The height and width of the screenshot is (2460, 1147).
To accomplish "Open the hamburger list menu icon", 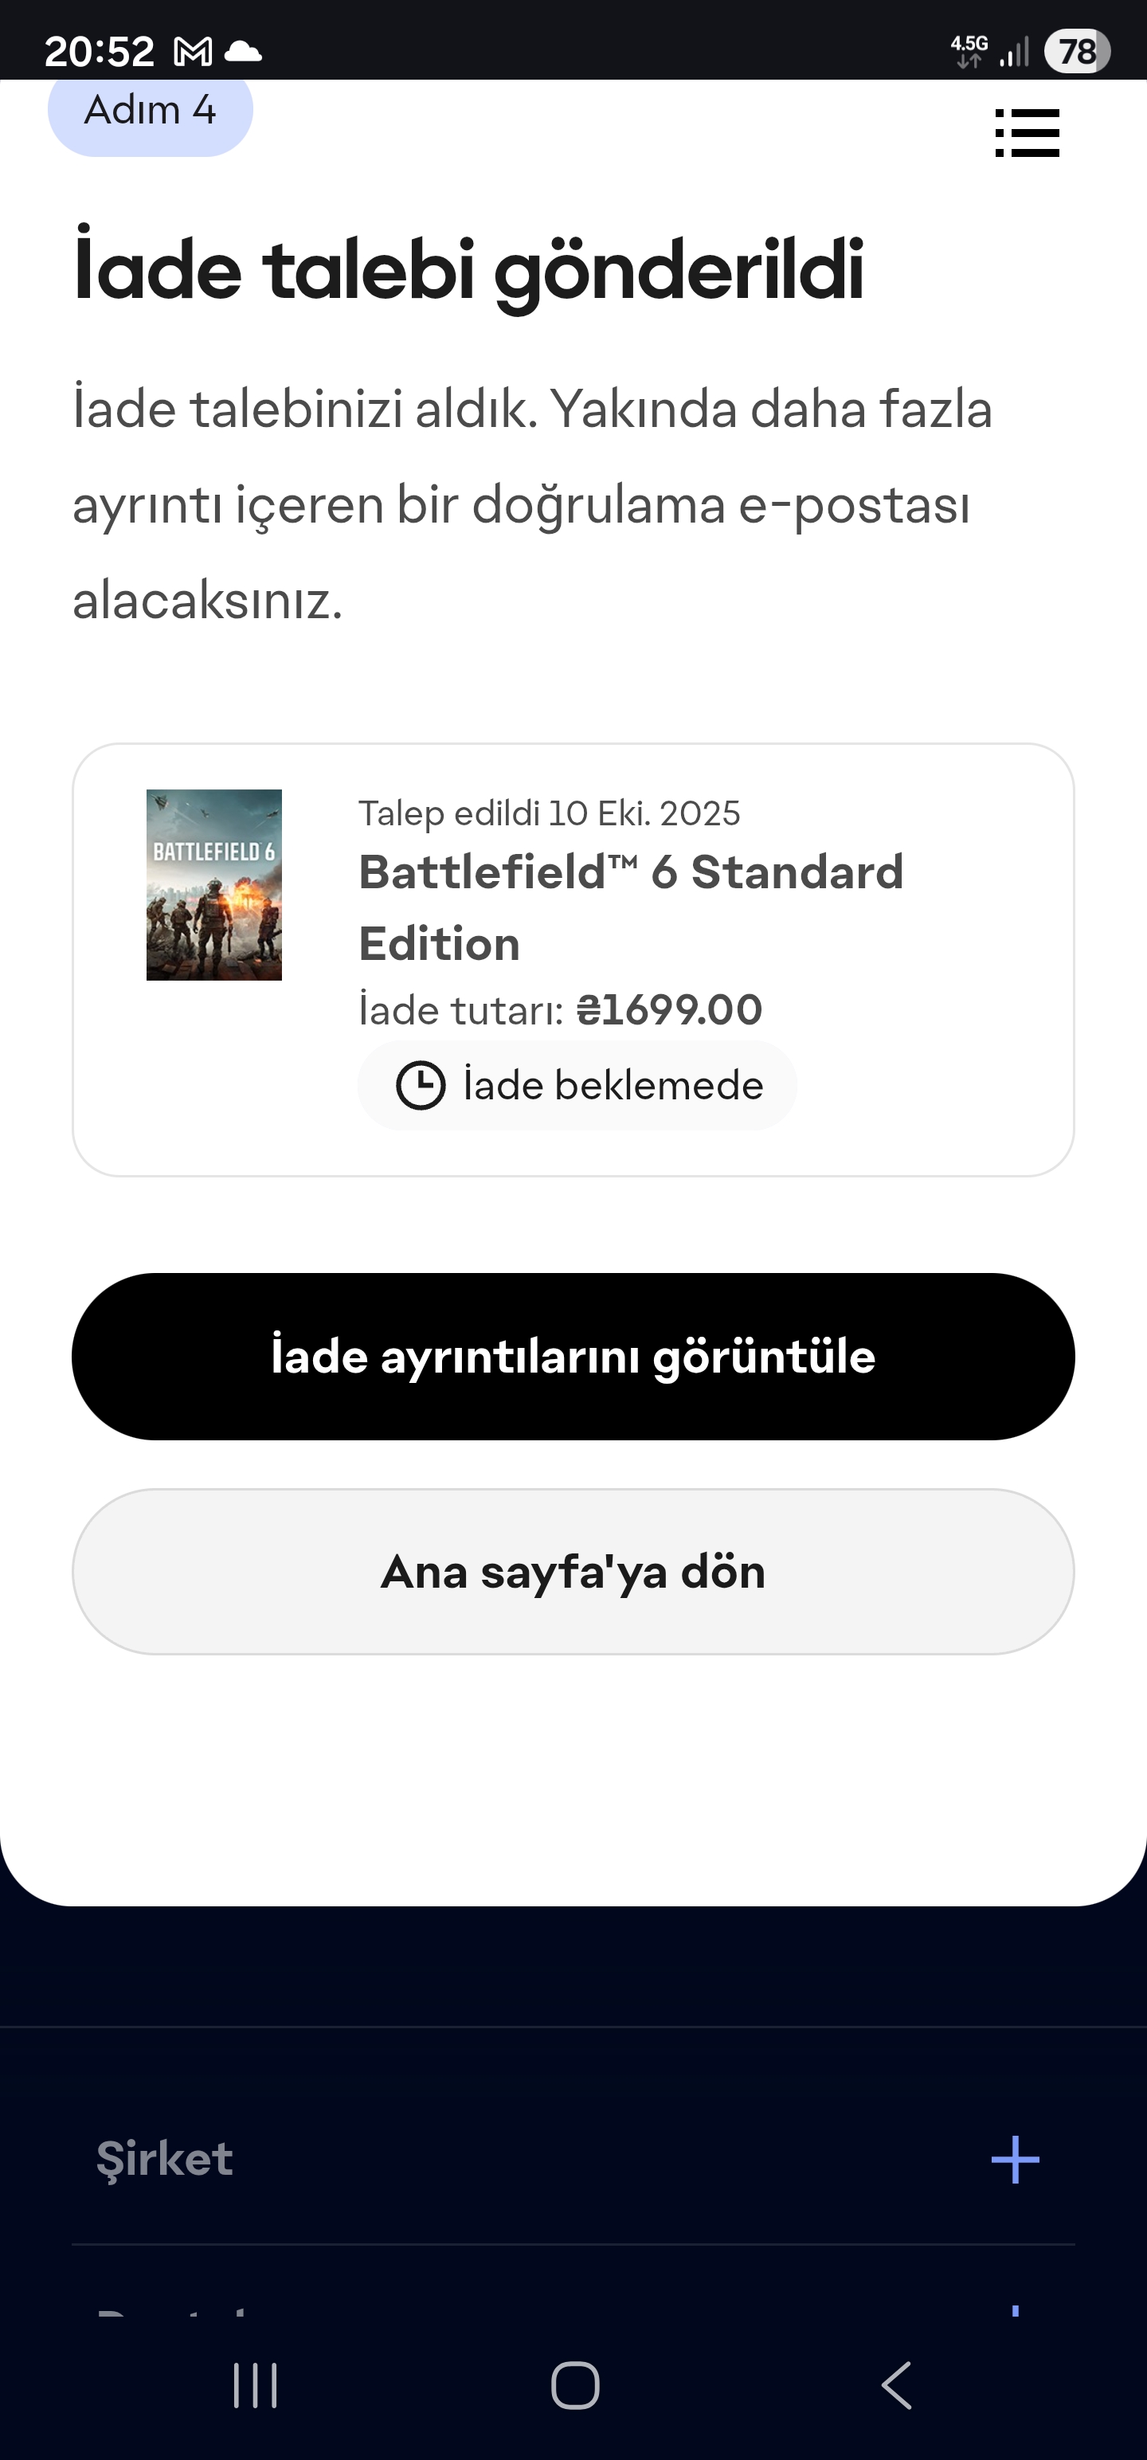I will [x=1027, y=133].
